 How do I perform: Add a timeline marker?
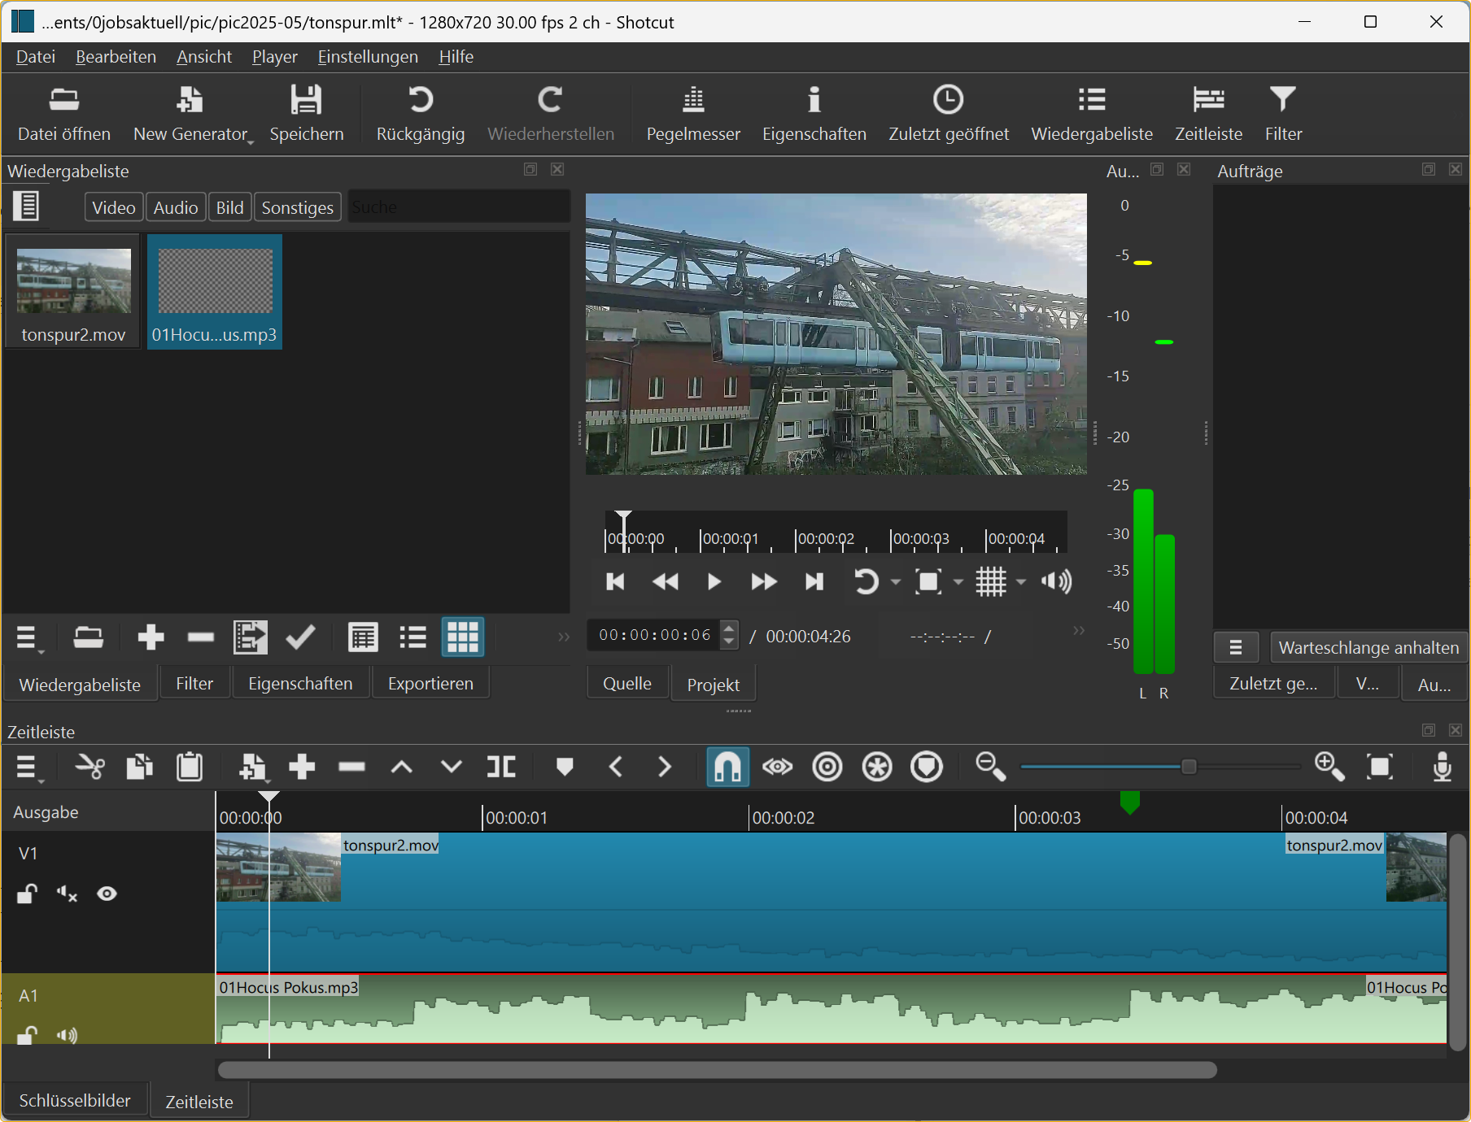click(x=565, y=767)
